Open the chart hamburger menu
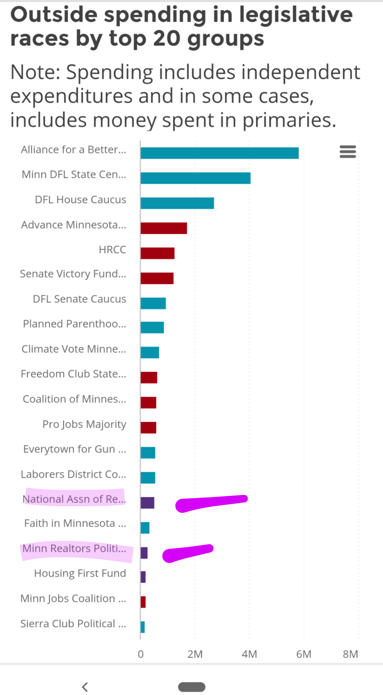The width and height of the screenshot is (383, 695). (x=348, y=152)
